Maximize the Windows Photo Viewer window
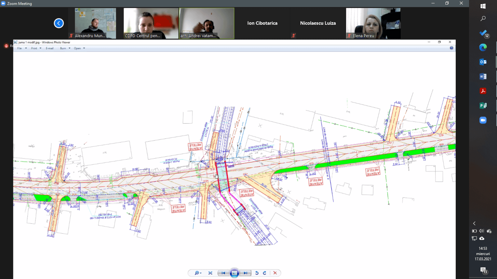Viewport: 497px width, 279px height. point(439,42)
